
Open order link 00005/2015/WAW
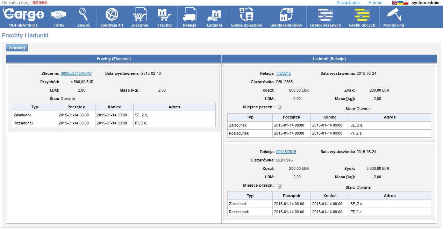point(76,74)
